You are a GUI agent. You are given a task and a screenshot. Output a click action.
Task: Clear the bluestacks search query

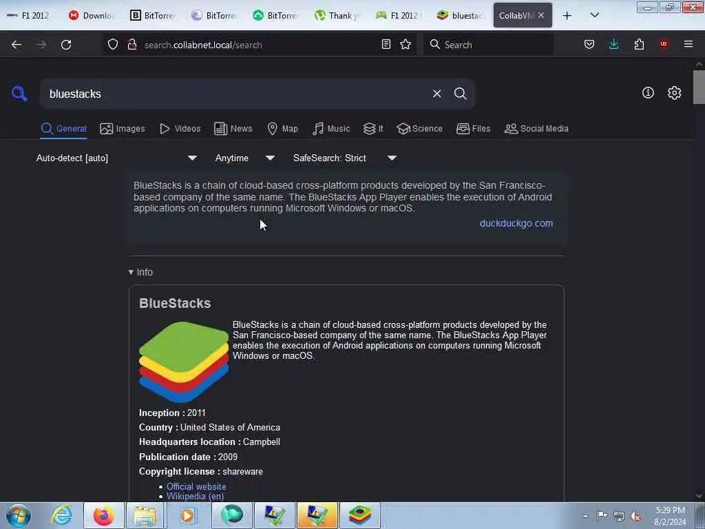436,94
